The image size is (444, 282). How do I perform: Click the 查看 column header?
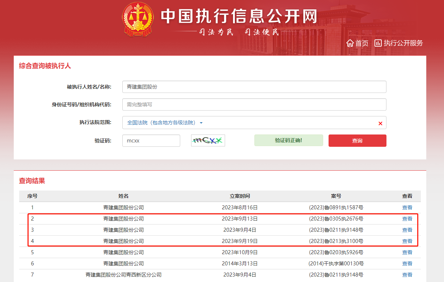point(407,196)
